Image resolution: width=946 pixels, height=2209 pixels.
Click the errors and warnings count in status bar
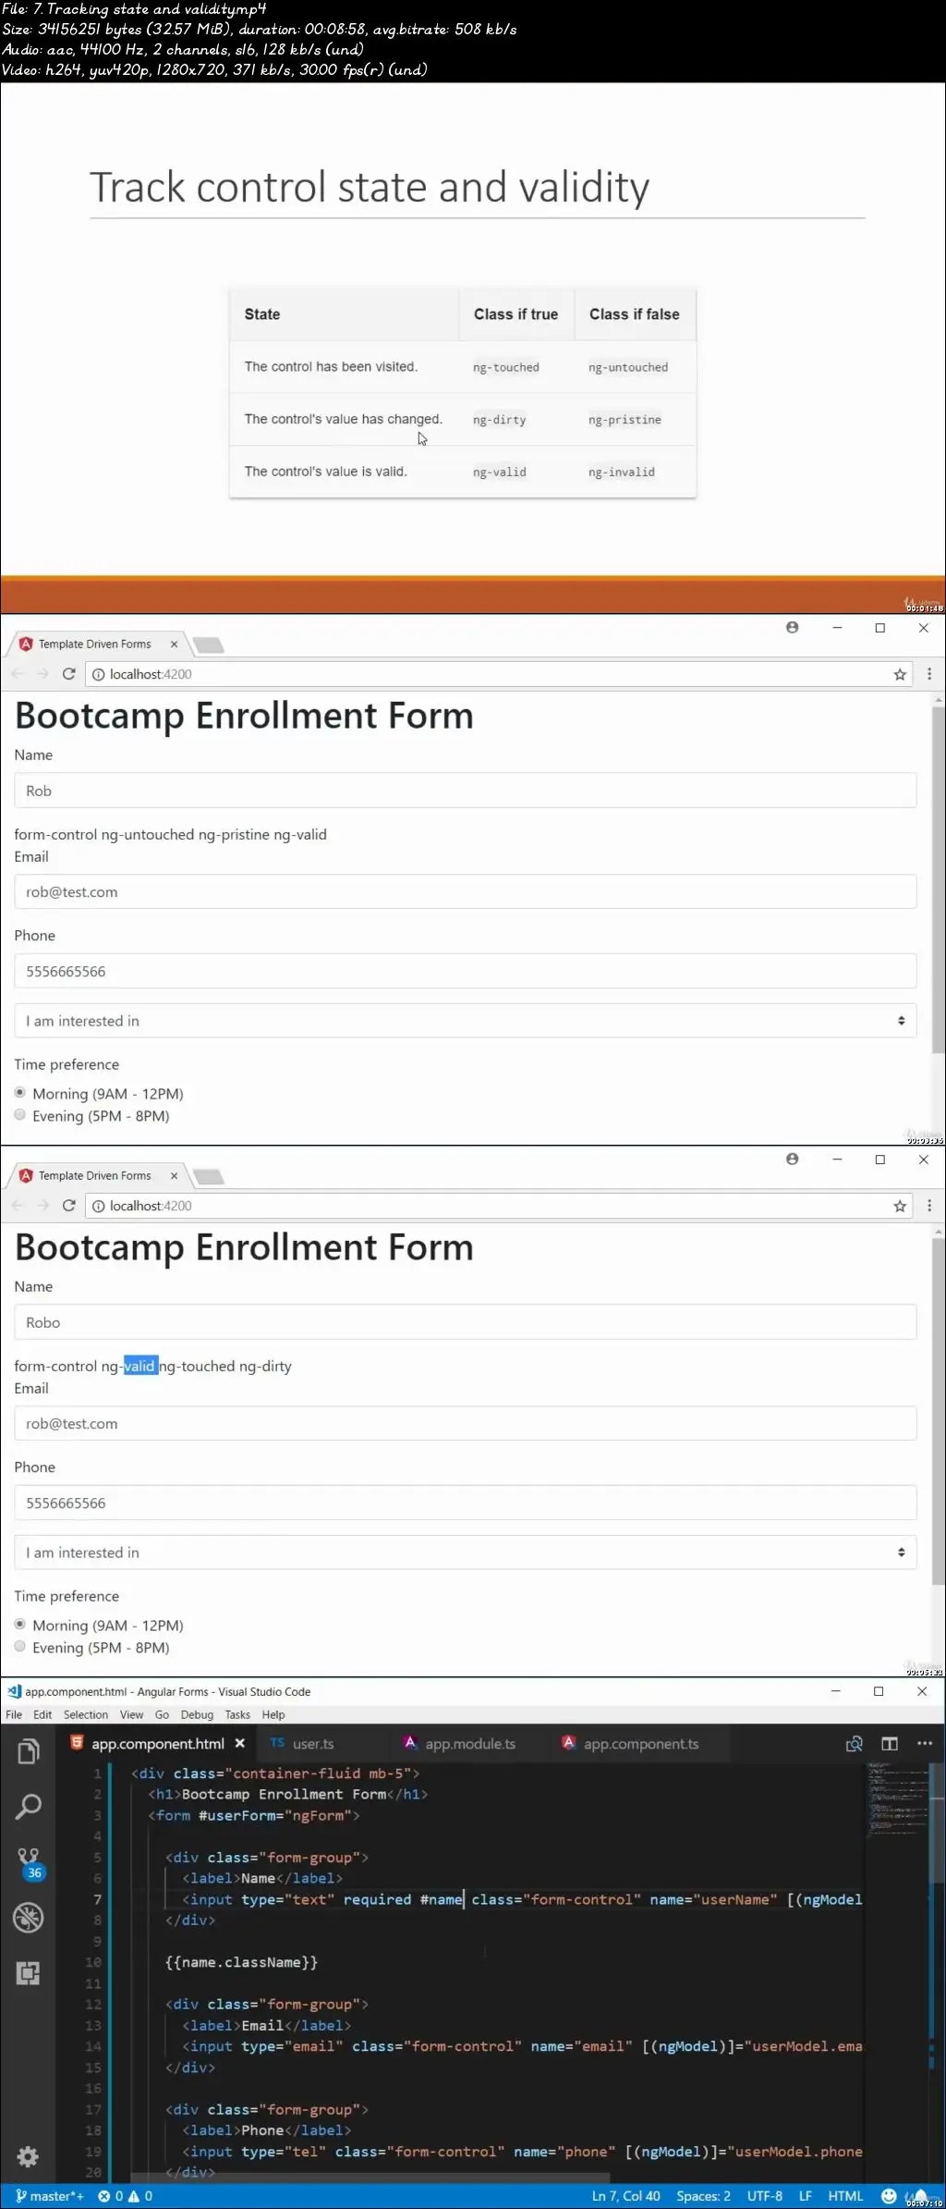(126, 2196)
